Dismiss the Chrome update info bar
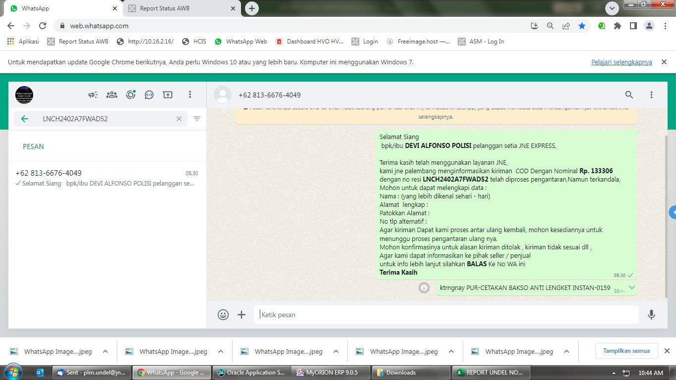The image size is (676, 380). point(664,62)
